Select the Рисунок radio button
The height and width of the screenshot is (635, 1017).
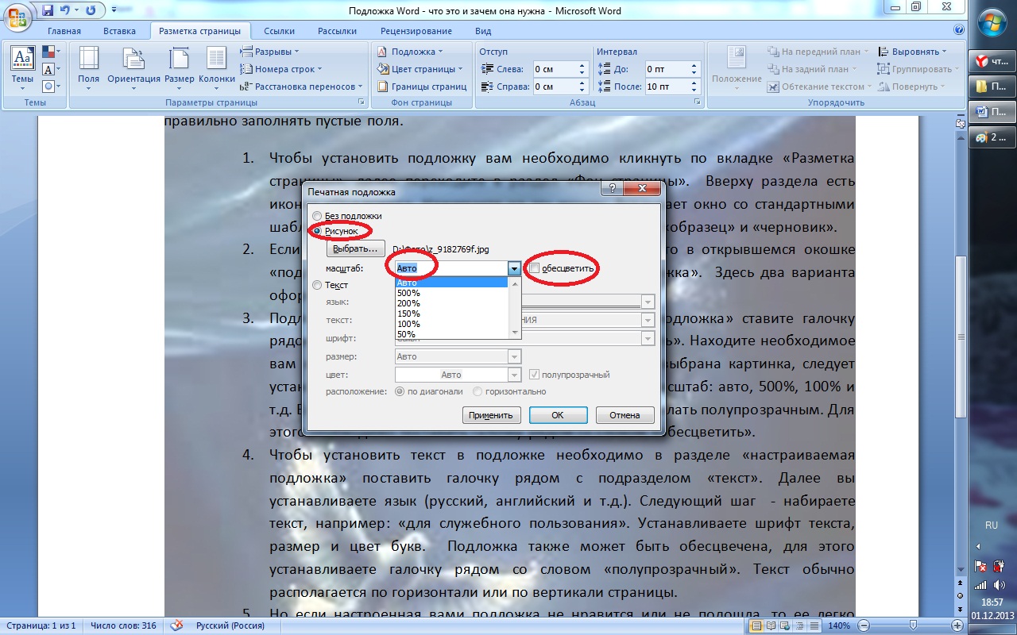click(x=318, y=231)
